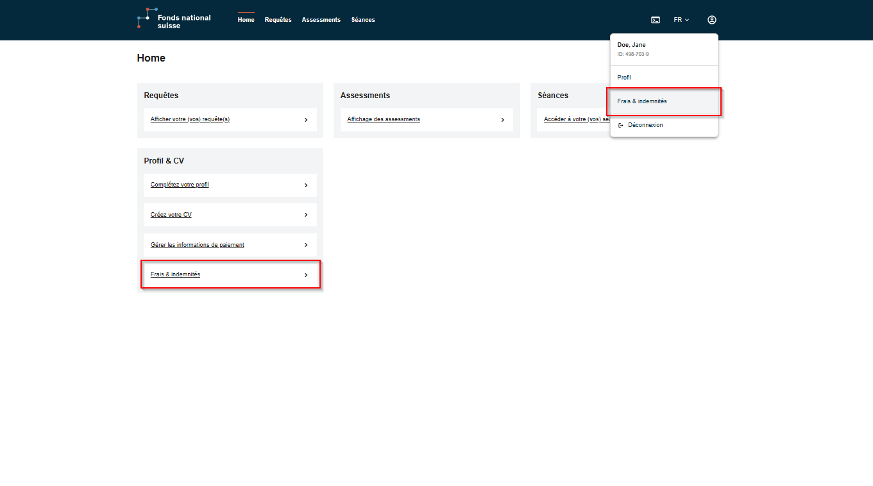The image size is (873, 486).
Task: Select Home in the top navigation
Action: click(x=246, y=20)
